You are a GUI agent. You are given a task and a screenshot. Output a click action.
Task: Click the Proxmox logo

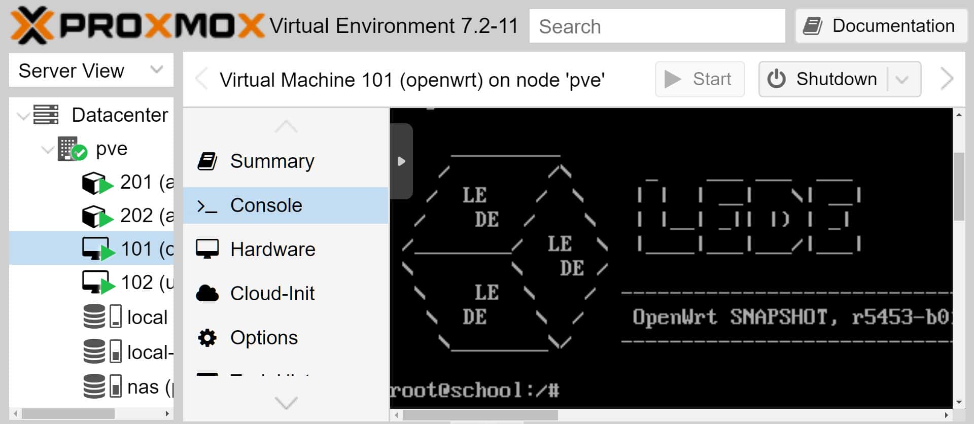137,25
